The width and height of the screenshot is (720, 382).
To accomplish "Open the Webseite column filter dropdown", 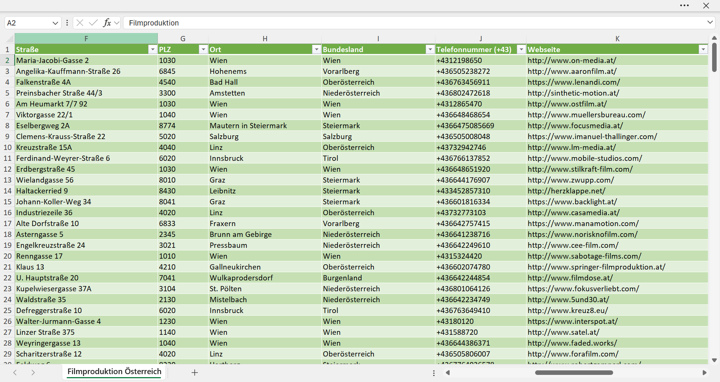I will click(x=703, y=49).
